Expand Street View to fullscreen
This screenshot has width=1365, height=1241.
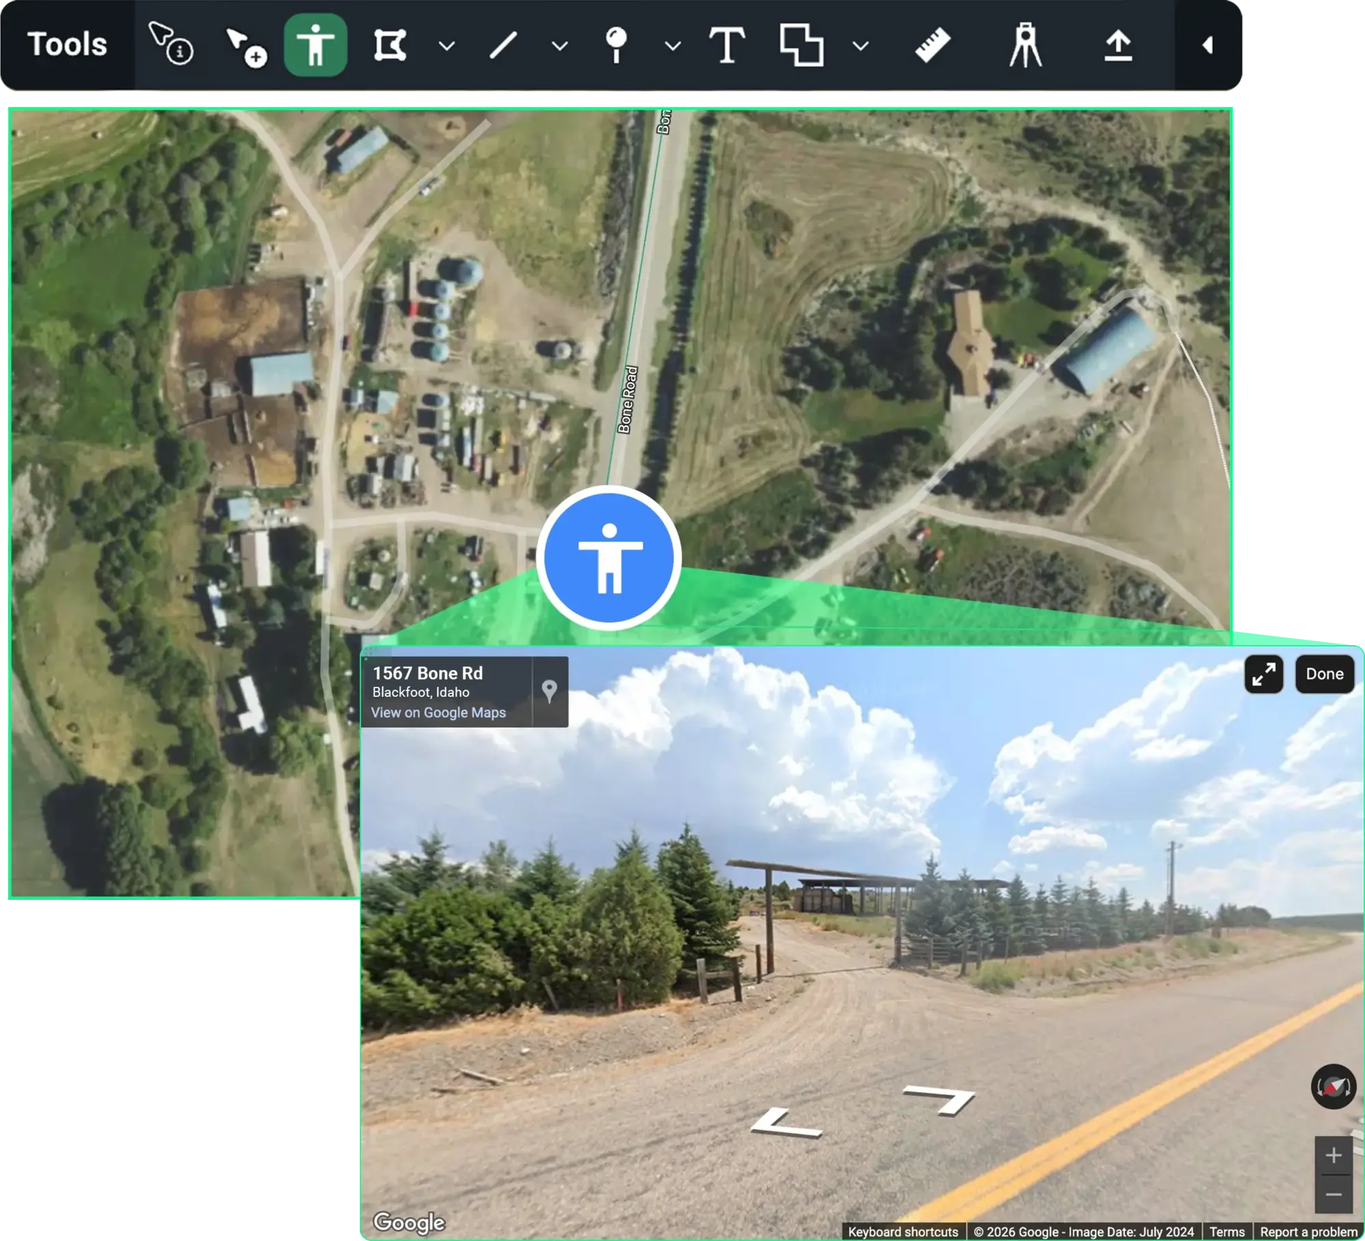pos(1264,674)
